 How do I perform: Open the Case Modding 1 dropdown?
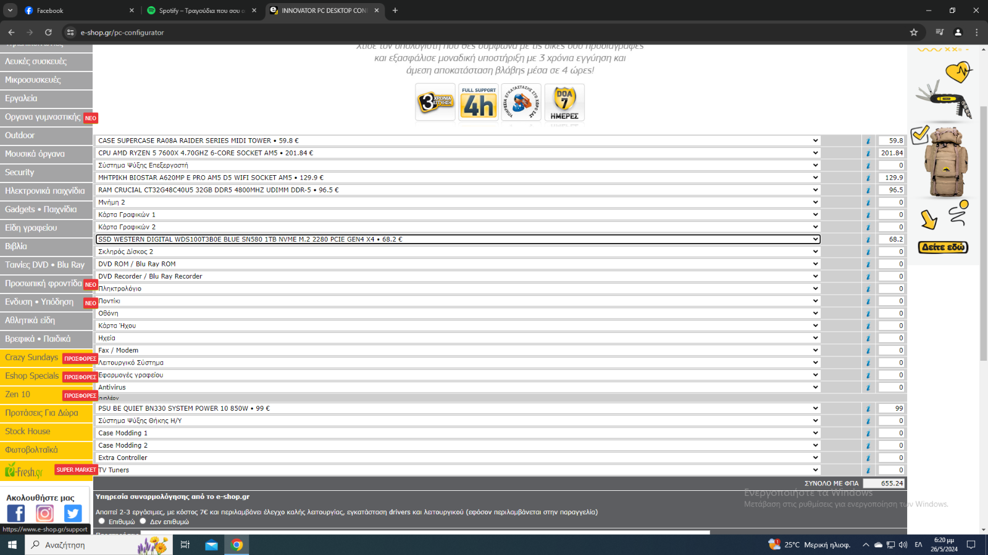click(458, 433)
